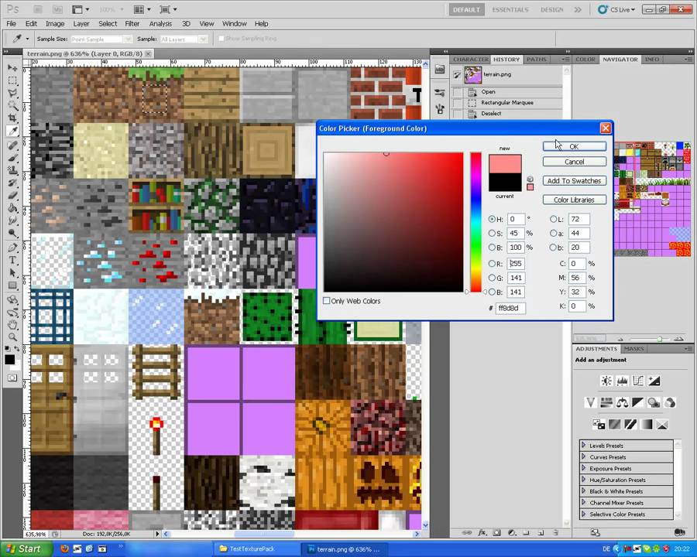Click Add To Swatches button
This screenshot has width=697, height=557.
pos(575,181)
